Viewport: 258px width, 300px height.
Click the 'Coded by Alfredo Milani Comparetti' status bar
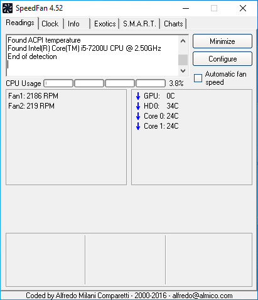point(129,296)
